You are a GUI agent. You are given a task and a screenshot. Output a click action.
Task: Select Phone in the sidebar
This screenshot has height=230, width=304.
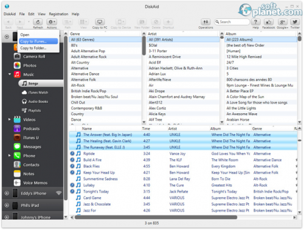(29, 156)
